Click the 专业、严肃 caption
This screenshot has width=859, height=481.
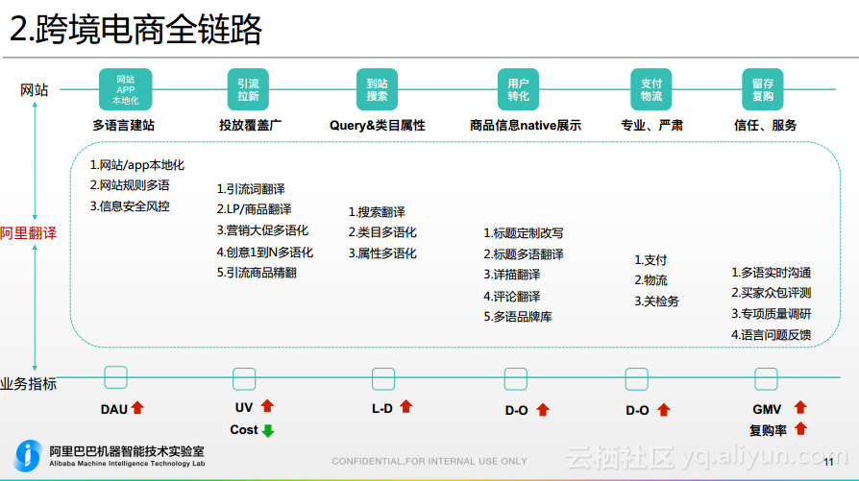tap(651, 126)
